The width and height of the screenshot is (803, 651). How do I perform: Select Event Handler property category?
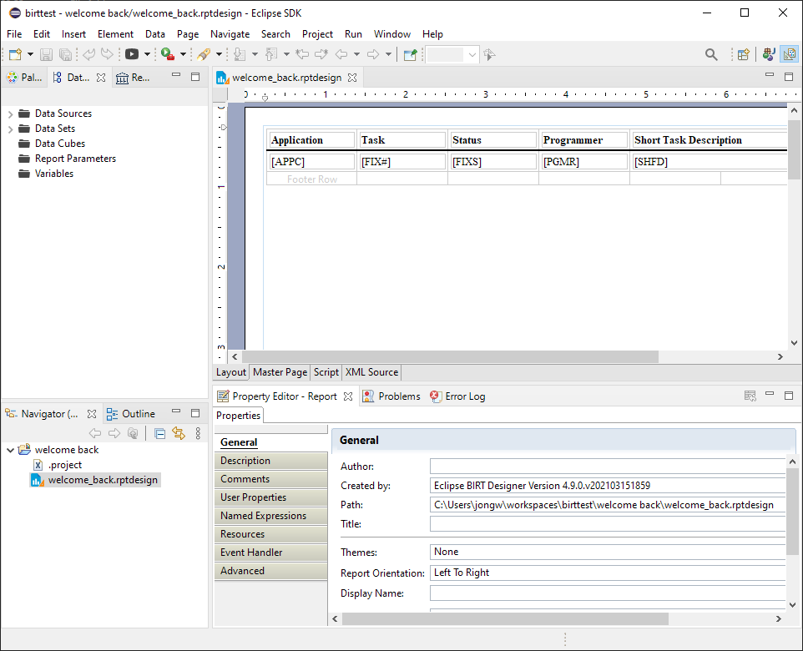pos(251,553)
